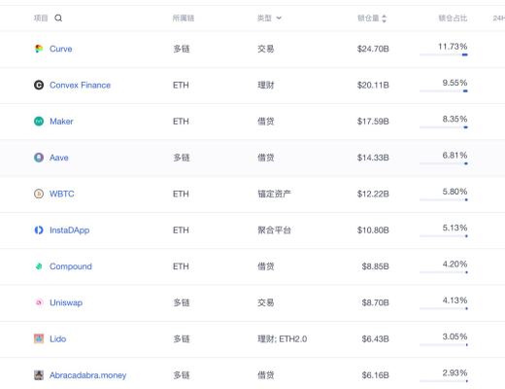This screenshot has height=389, width=505.
Task: Click the 理财; ETH2.0 type in Lido row
Action: tap(282, 339)
